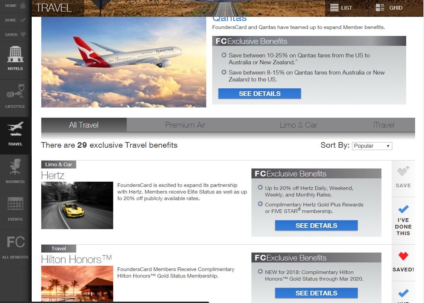This screenshot has height=303, width=424.
Task: Switch to Premium Air tab
Action: (185, 125)
